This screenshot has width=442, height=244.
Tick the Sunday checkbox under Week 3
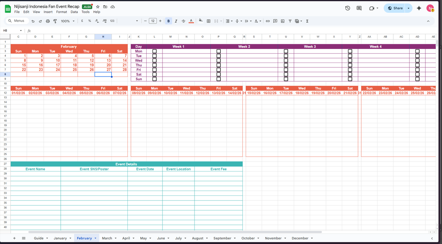tap(286, 79)
